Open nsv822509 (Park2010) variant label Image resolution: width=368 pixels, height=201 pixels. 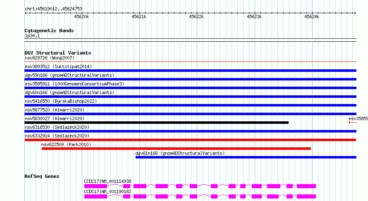(66, 144)
